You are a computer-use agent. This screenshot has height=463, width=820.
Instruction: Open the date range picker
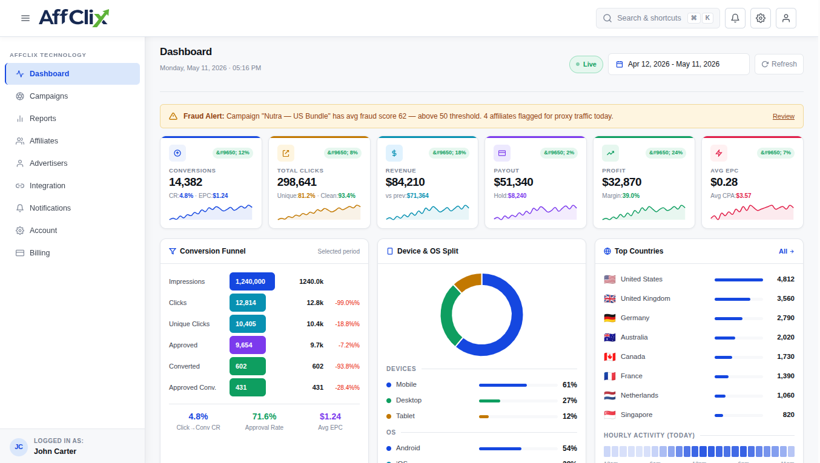tap(678, 64)
